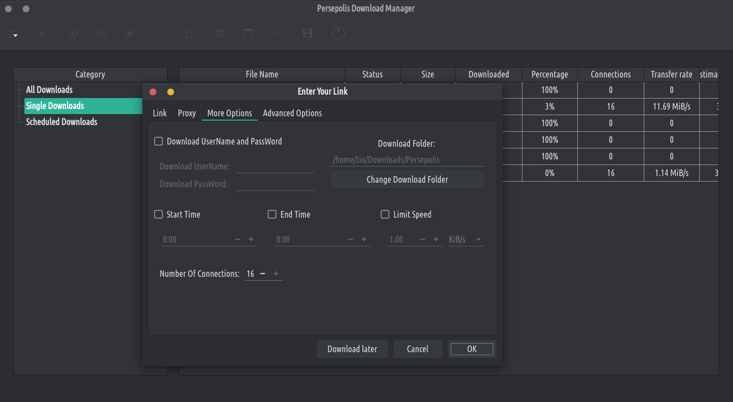Click the End Time 0:00 field
Screen dimensions: 733x402
[x=309, y=240]
